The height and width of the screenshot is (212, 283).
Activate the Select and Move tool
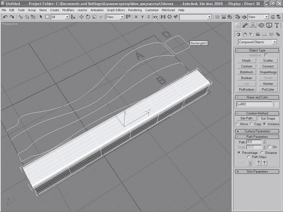coord(82,17)
